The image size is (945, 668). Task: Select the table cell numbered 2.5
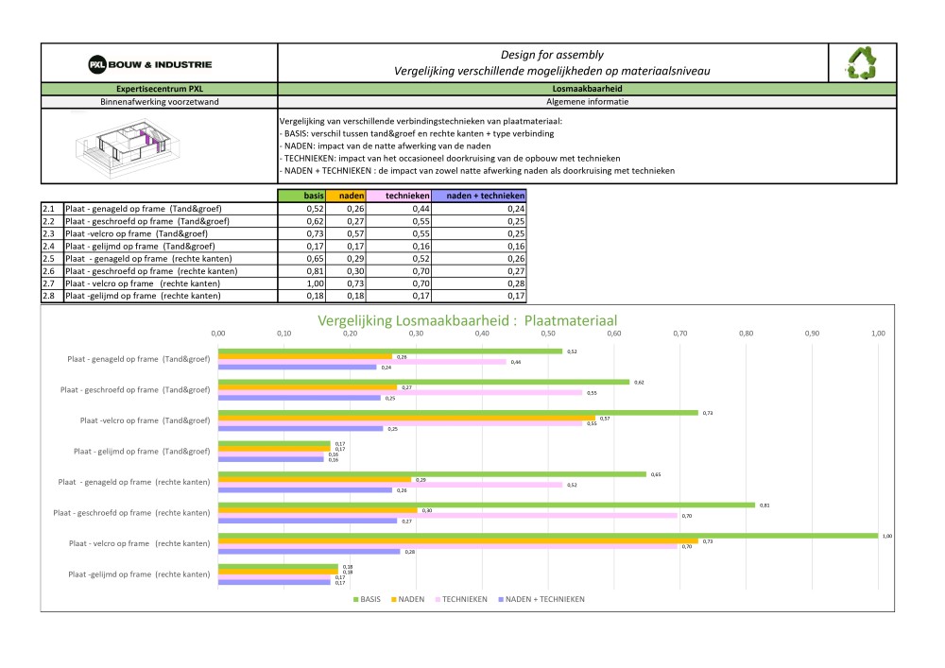click(x=52, y=258)
